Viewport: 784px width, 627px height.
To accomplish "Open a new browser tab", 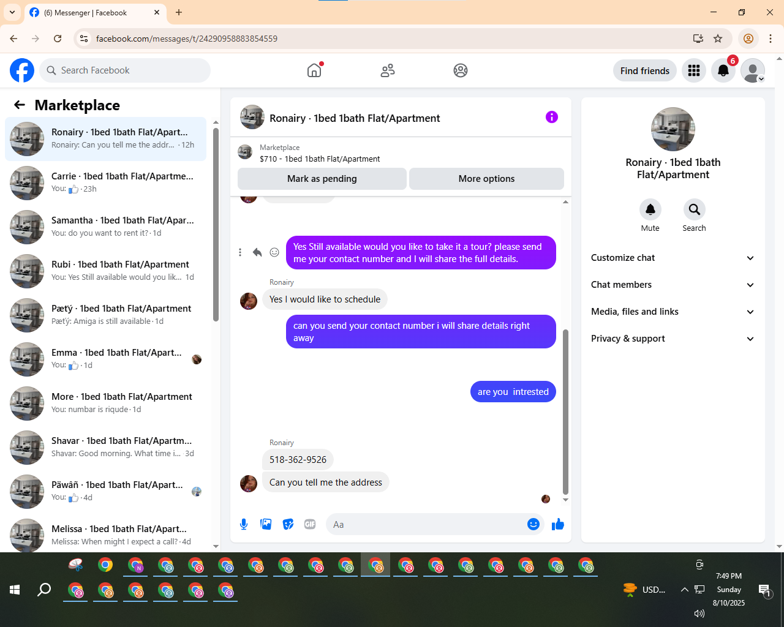I will pyautogui.click(x=179, y=12).
